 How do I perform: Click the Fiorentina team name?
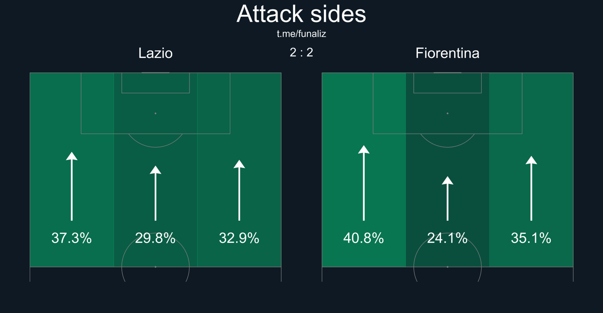447,53
